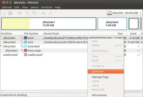Click the Copy entry in context menu

[x=106, y=56]
